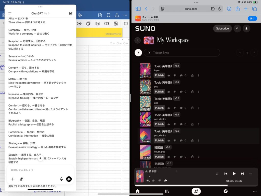Image resolution: width=261 pixels, height=196 pixels.
Task: Start a new chat in ChatGPT
Action: click(x=71, y=13)
